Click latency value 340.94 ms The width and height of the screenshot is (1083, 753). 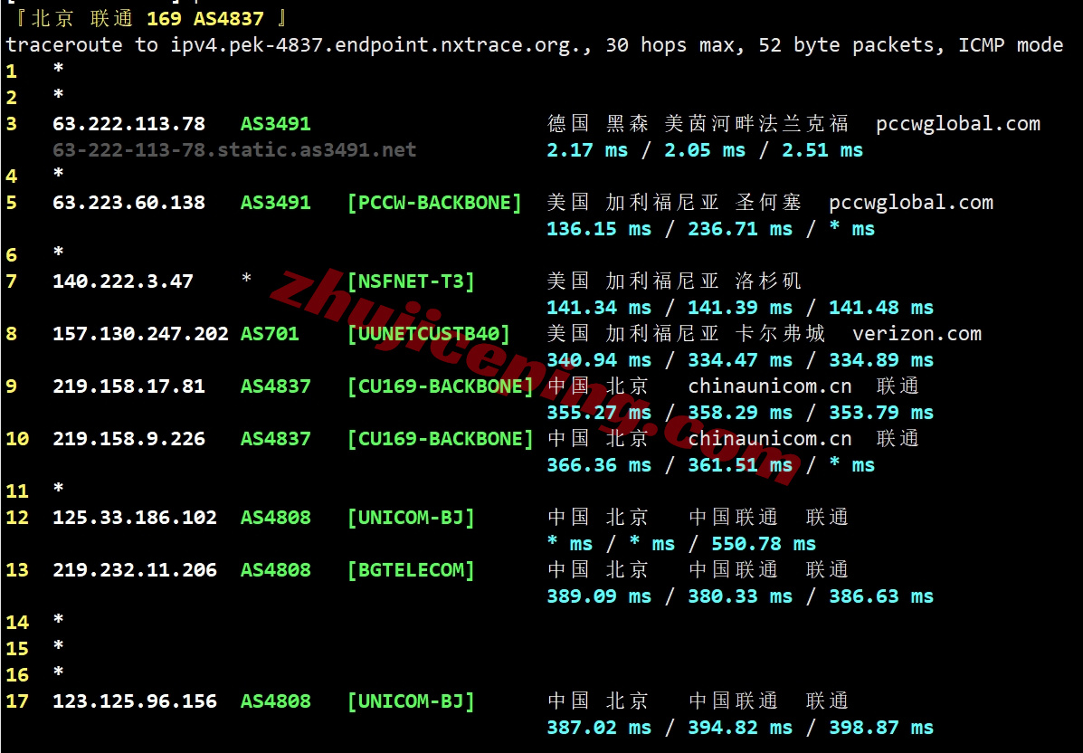coord(600,360)
